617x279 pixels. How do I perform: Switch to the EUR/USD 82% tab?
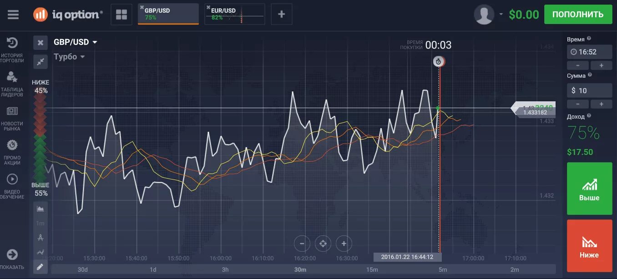(234, 14)
